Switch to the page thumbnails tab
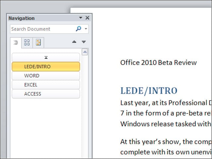Screen dimensions: 212x159 pyautogui.click(x=27, y=42)
